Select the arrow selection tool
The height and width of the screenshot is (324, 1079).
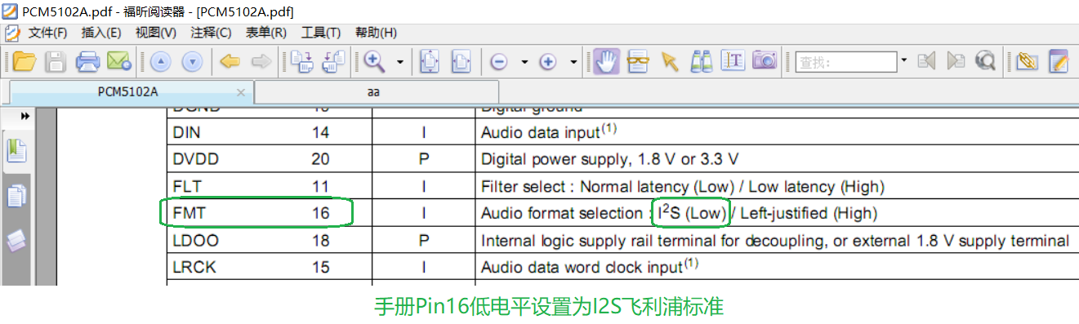(x=671, y=61)
